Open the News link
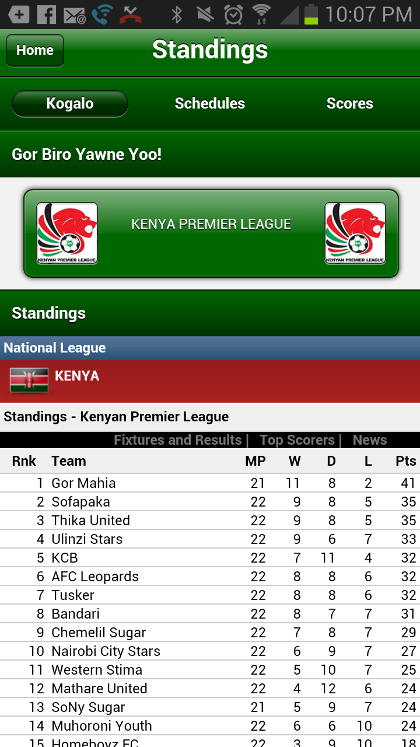The height and width of the screenshot is (747, 420). pyautogui.click(x=370, y=440)
